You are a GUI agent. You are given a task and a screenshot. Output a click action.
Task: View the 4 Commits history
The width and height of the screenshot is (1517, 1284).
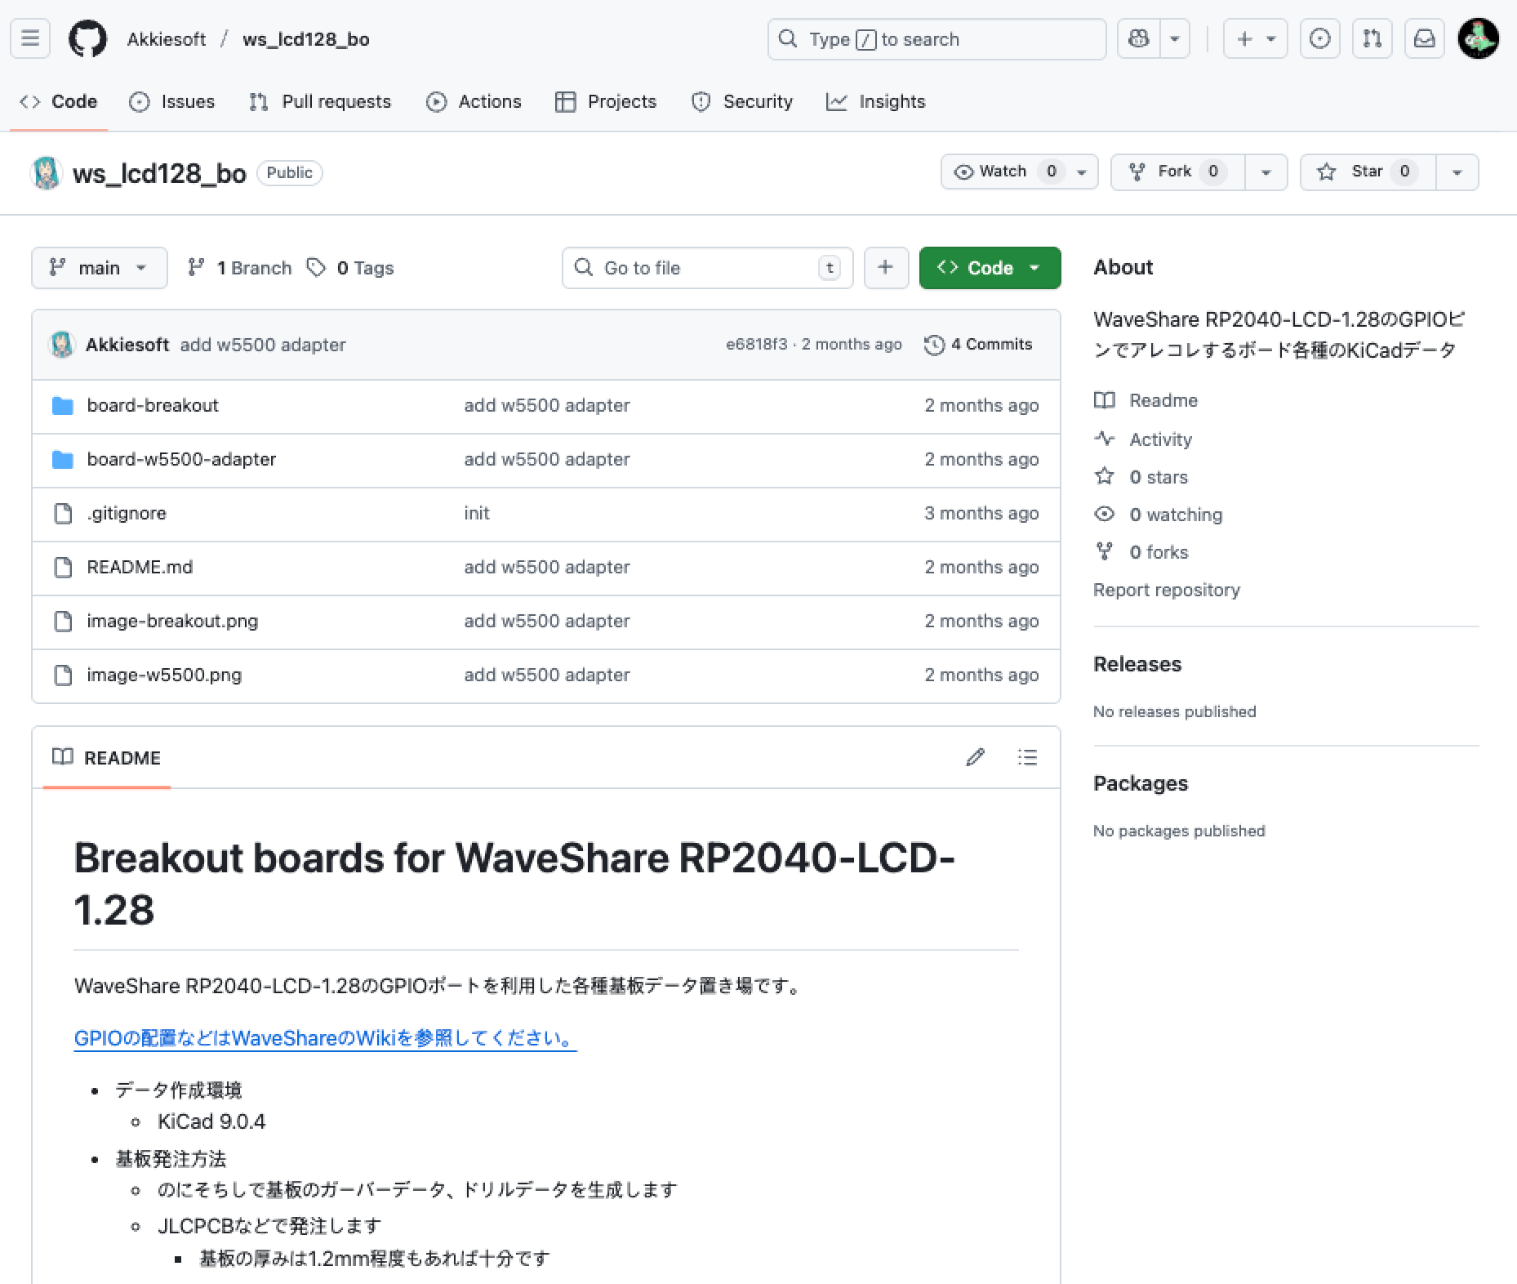click(978, 344)
